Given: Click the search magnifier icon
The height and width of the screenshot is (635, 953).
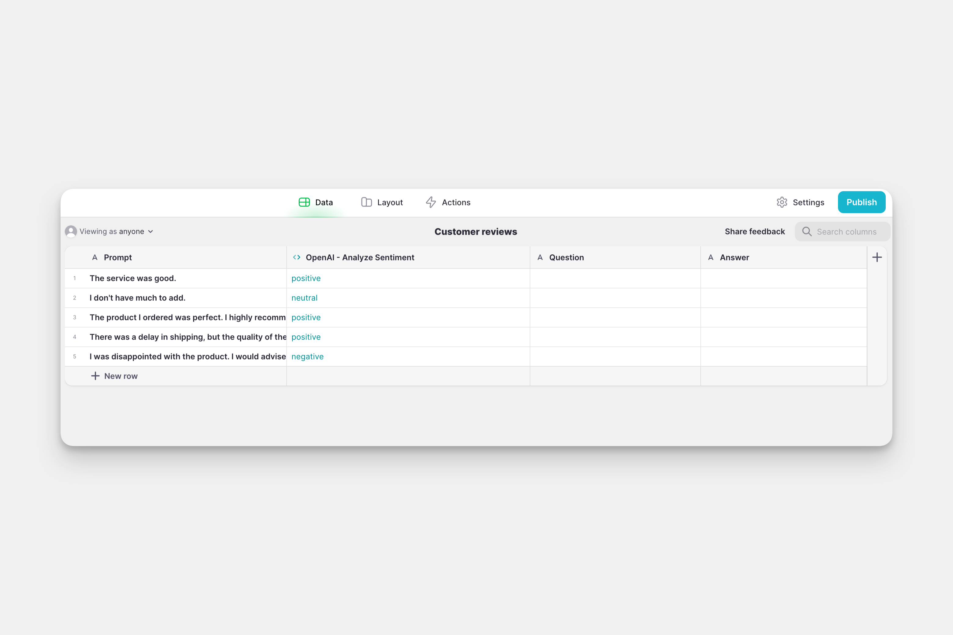Looking at the screenshot, I should click(x=807, y=232).
